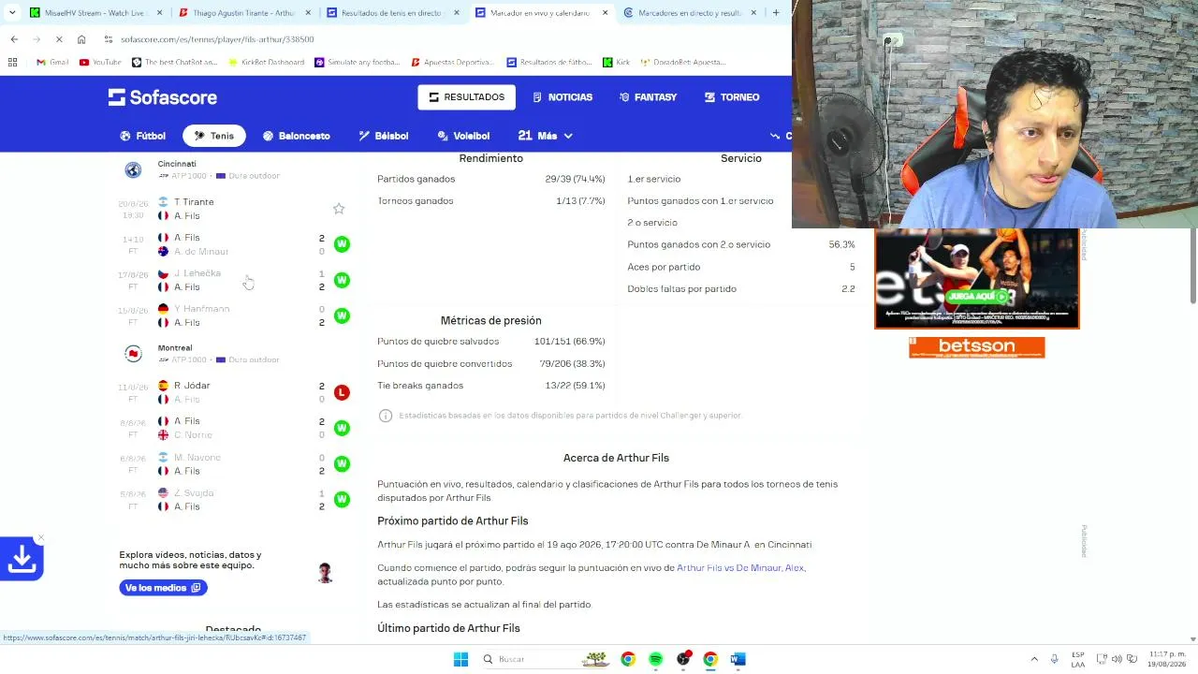
Task: Stop loading the page
Action: tap(59, 39)
